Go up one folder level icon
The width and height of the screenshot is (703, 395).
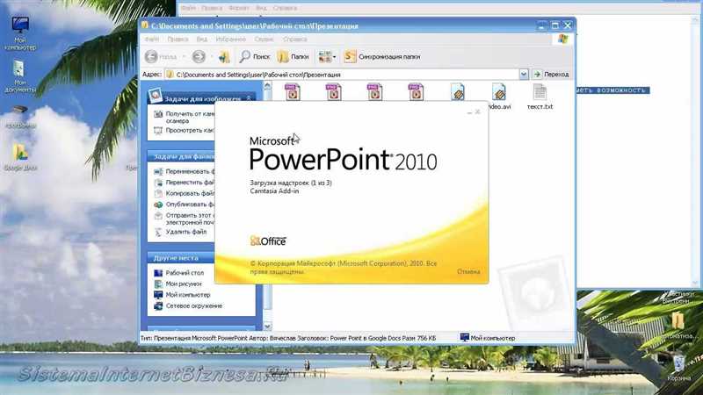click(x=224, y=56)
